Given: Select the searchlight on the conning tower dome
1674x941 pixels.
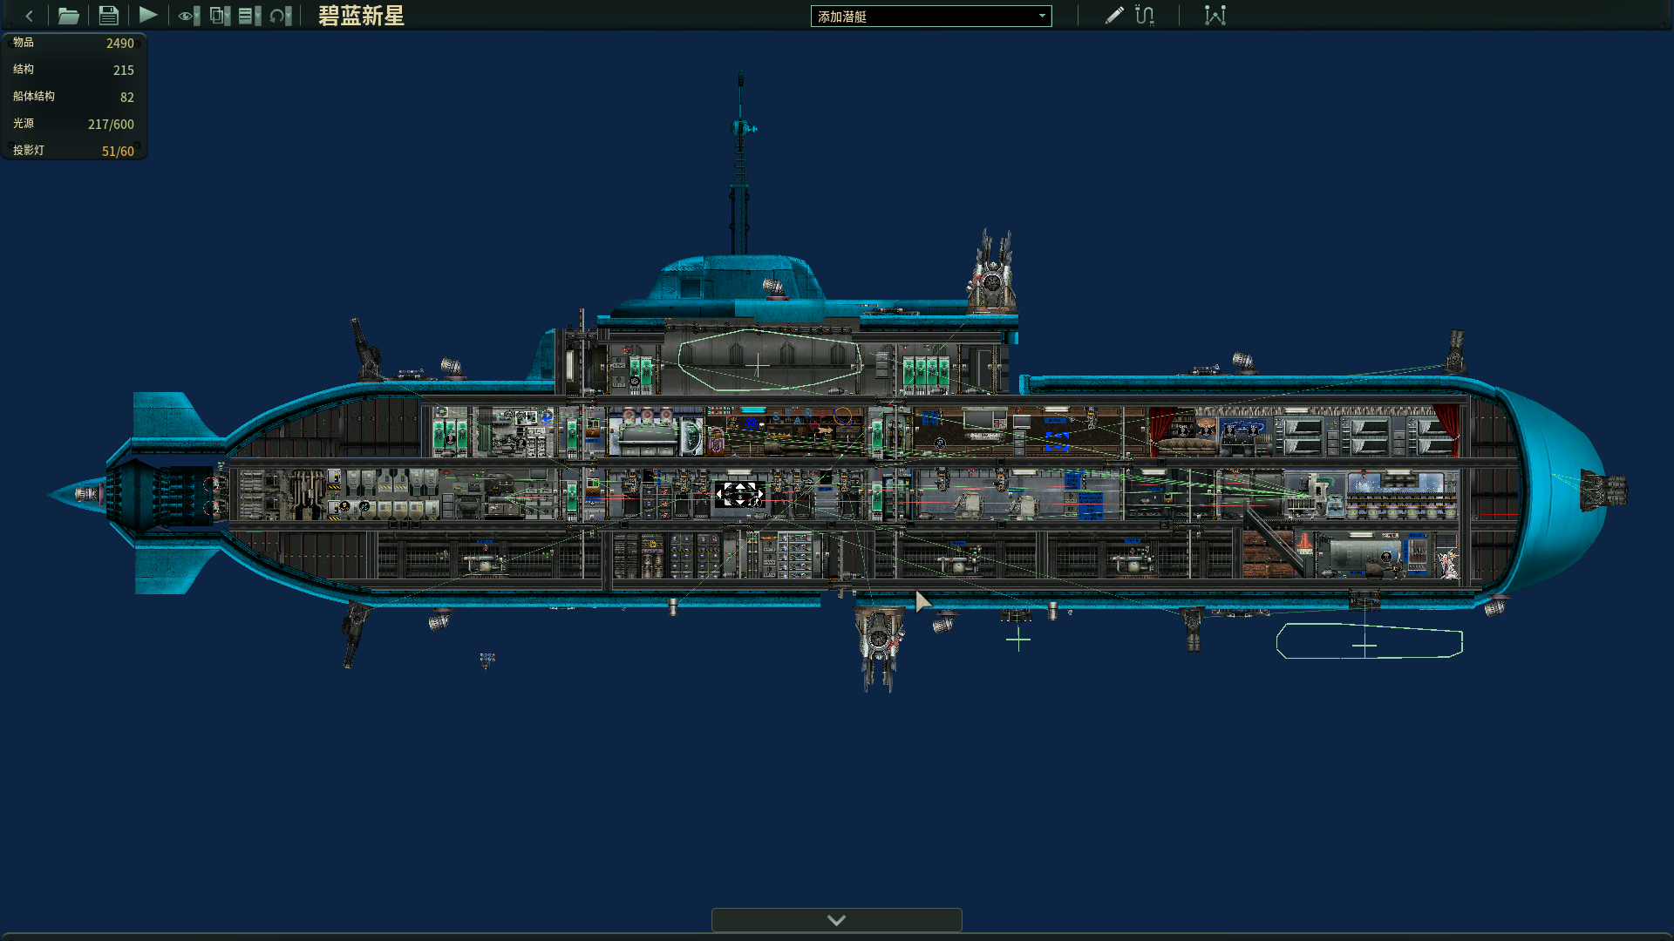Looking at the screenshot, I should pos(774,288).
